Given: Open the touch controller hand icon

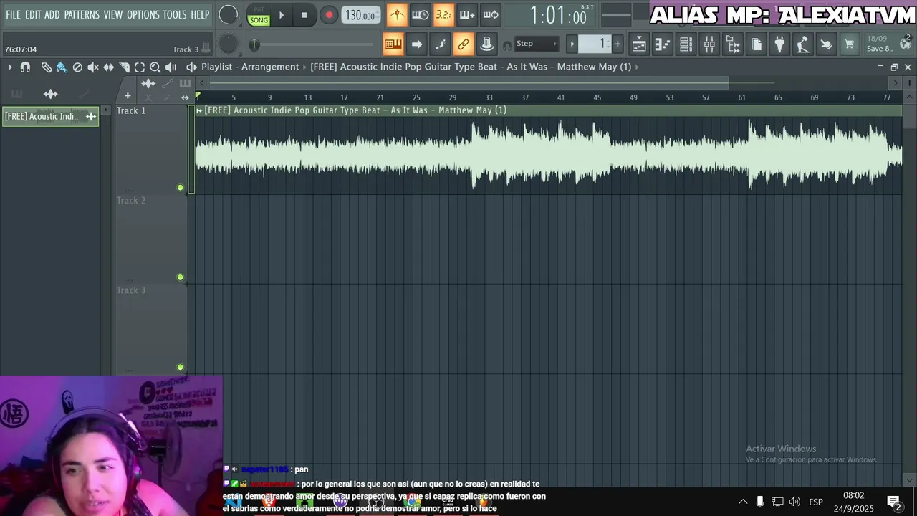Looking at the screenshot, I should pos(826,44).
